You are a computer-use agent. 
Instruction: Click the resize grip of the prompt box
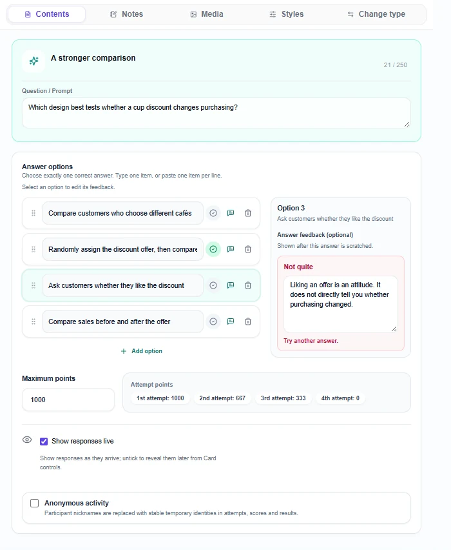[407, 125]
